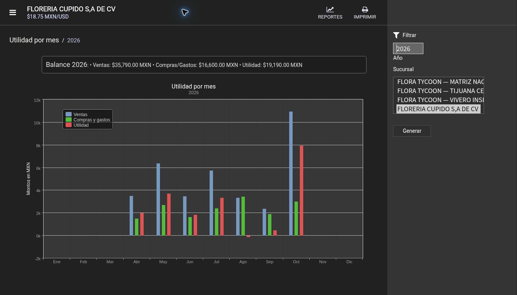Toggle the Ventas series in legend
The height and width of the screenshot is (295, 517).
point(80,115)
